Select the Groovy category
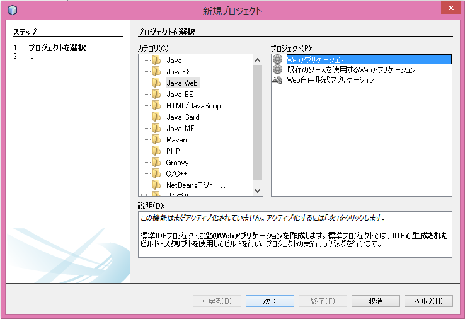 177,162
